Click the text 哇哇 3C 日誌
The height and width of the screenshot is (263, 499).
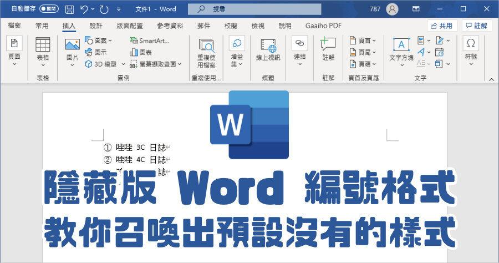tap(141, 148)
